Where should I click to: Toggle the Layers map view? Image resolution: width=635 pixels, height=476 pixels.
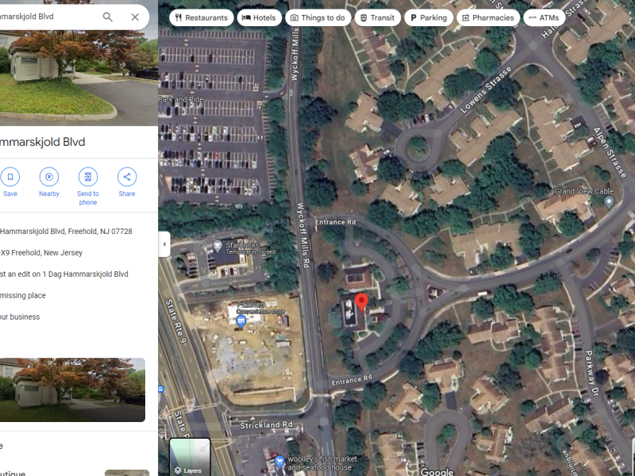[190, 457]
